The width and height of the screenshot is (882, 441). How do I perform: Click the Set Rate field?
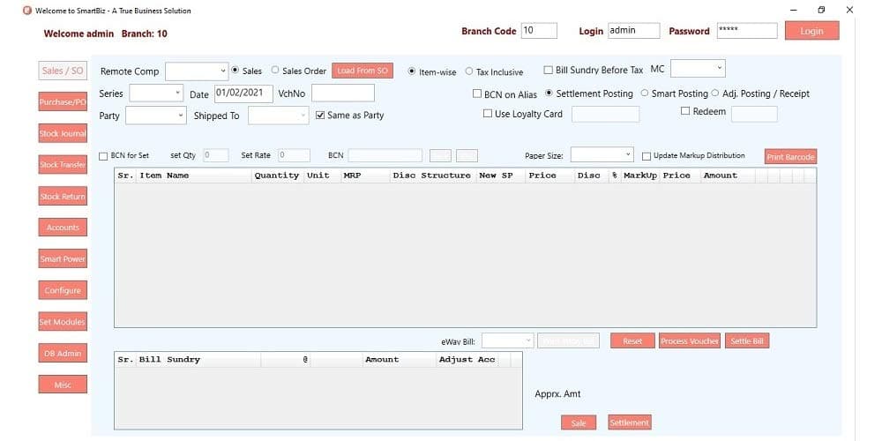coord(295,155)
